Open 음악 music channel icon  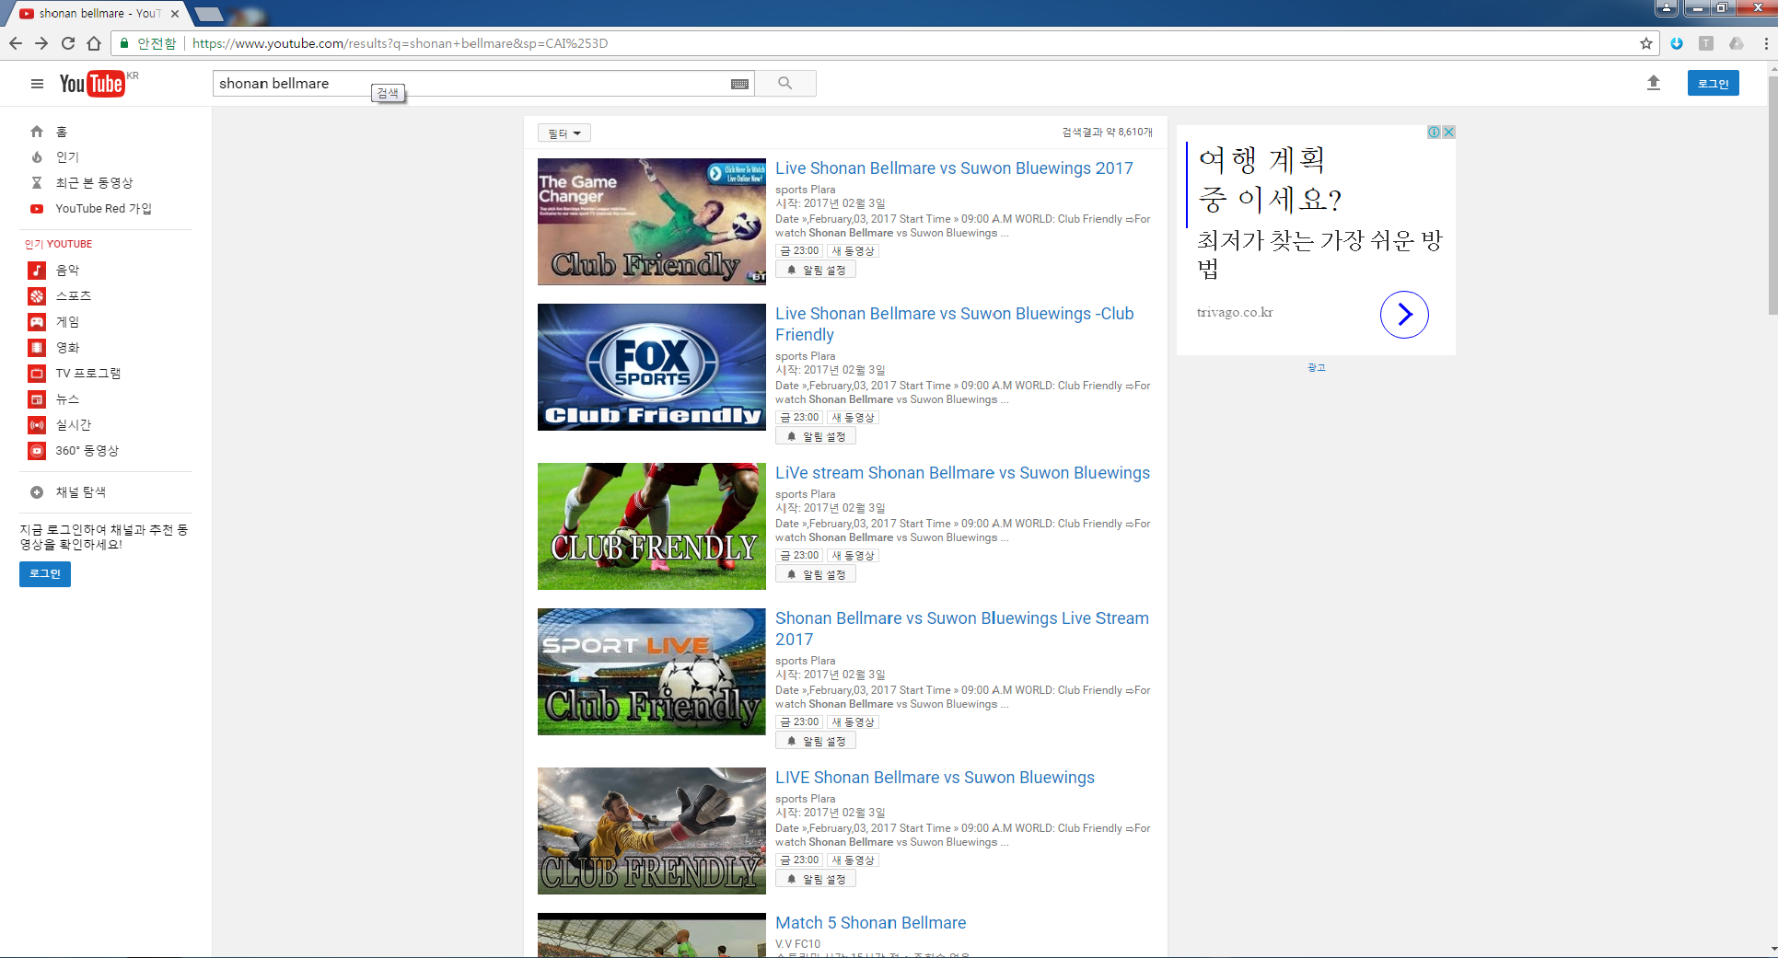tap(37, 270)
